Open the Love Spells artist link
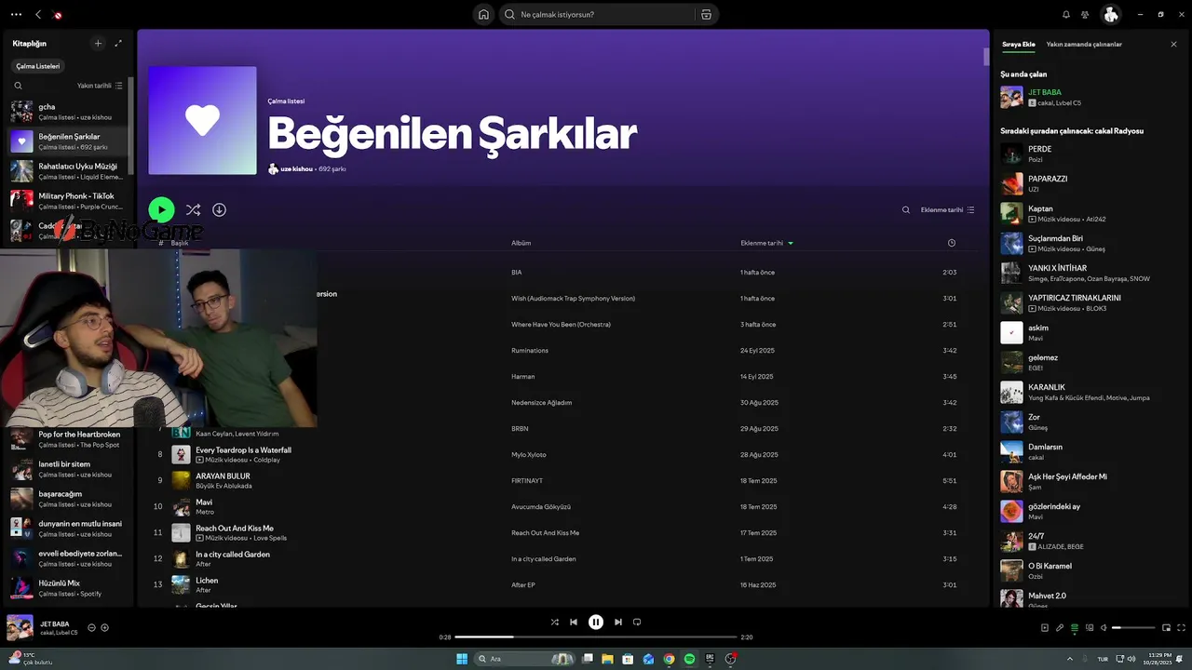This screenshot has height=670, width=1192. [x=270, y=538]
